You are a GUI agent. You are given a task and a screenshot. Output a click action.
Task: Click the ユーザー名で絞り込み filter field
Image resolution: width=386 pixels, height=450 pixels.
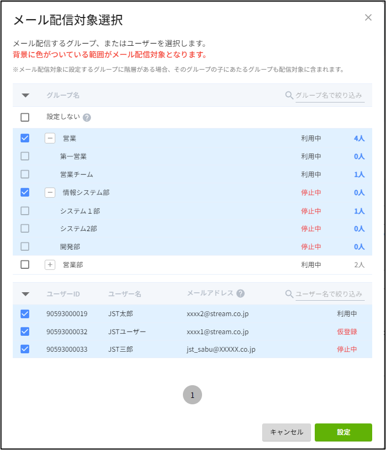point(330,294)
